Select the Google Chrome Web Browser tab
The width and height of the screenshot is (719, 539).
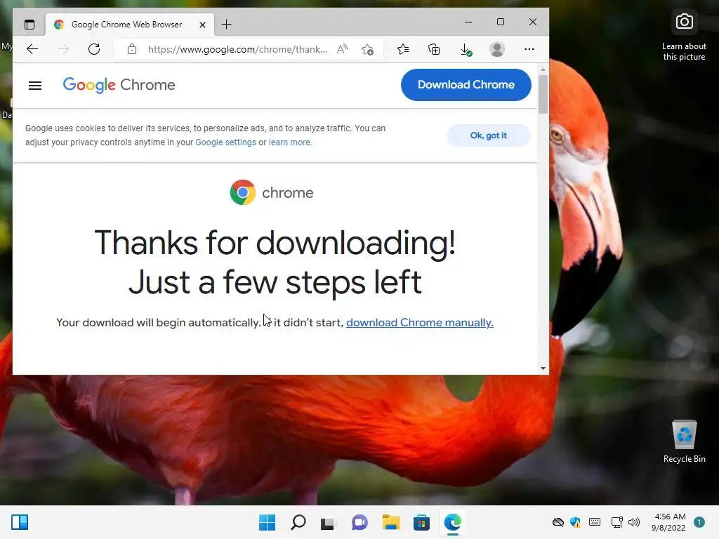click(129, 25)
